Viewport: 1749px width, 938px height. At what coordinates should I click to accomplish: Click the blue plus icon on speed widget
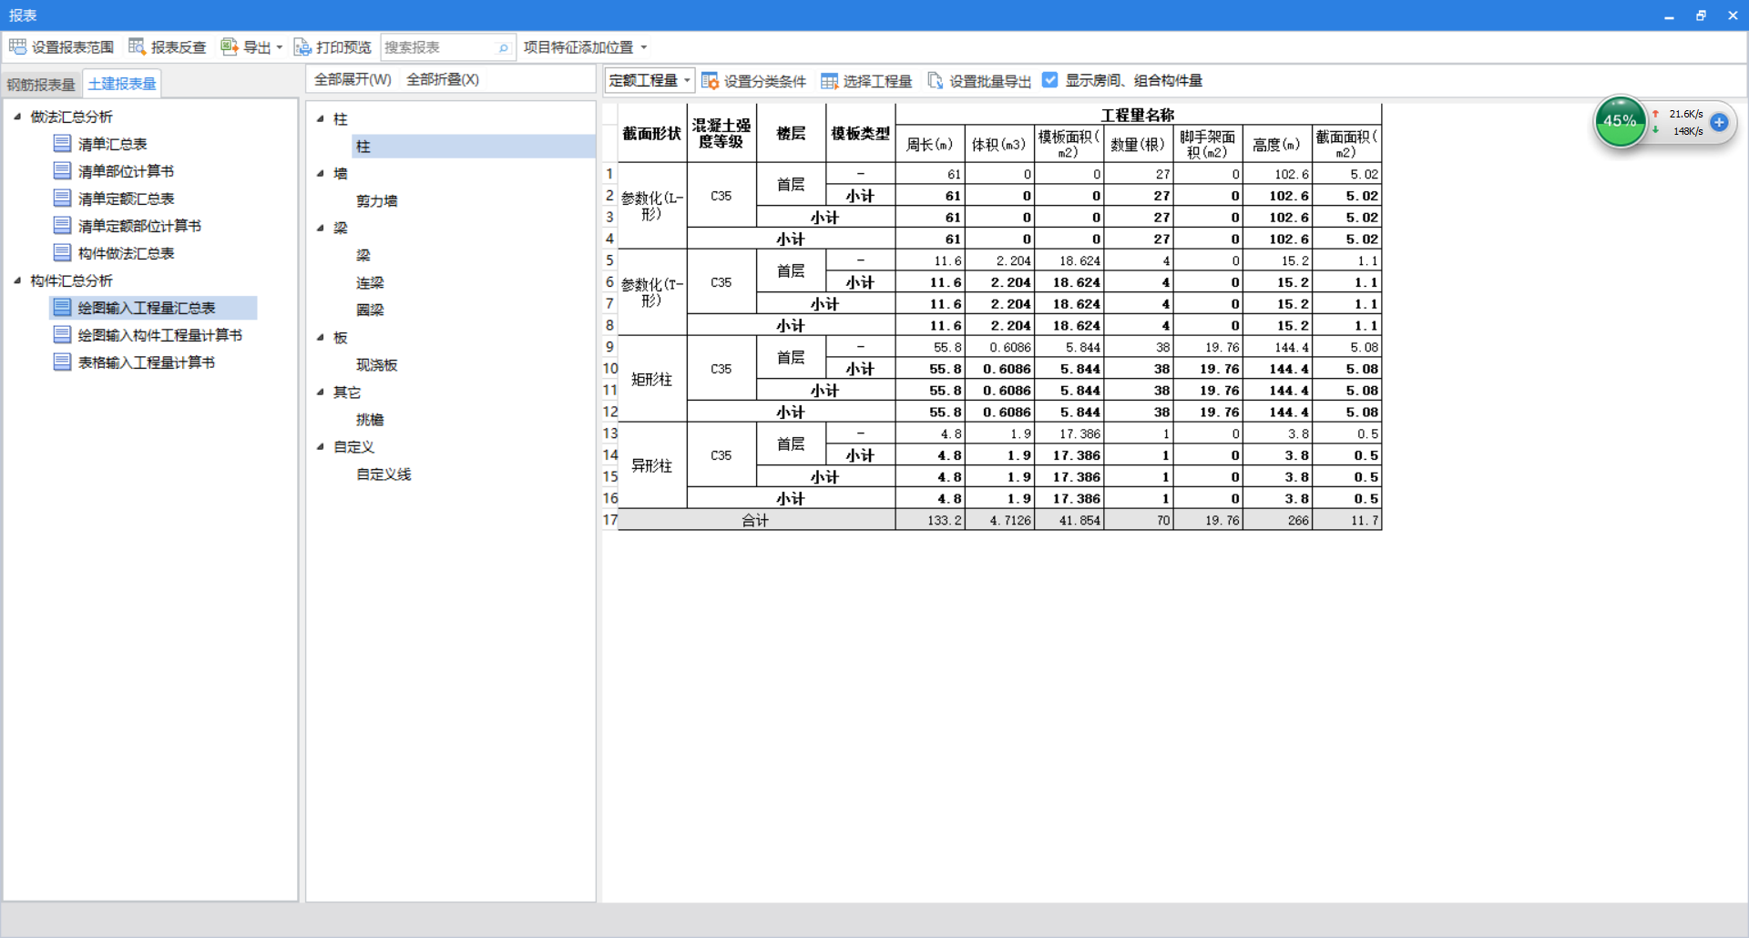(x=1719, y=122)
